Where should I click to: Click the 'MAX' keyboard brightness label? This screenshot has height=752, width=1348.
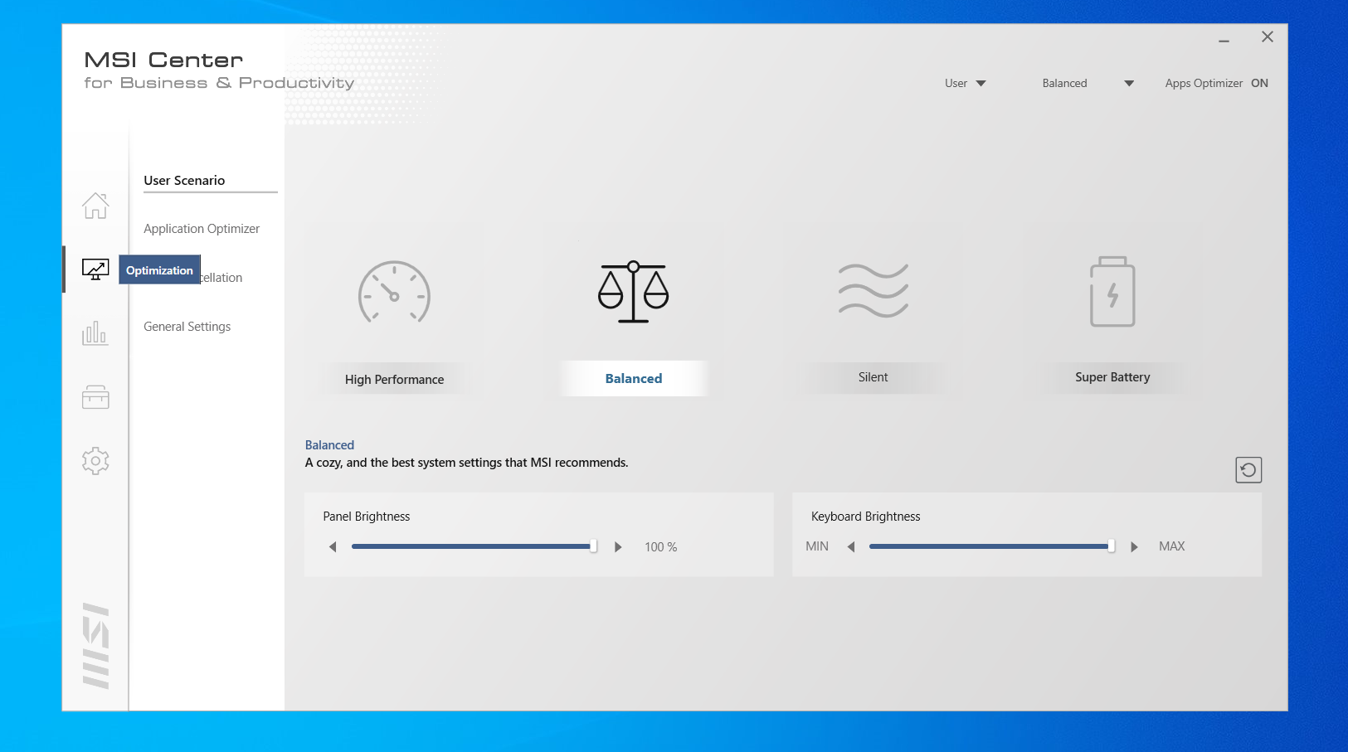point(1172,546)
